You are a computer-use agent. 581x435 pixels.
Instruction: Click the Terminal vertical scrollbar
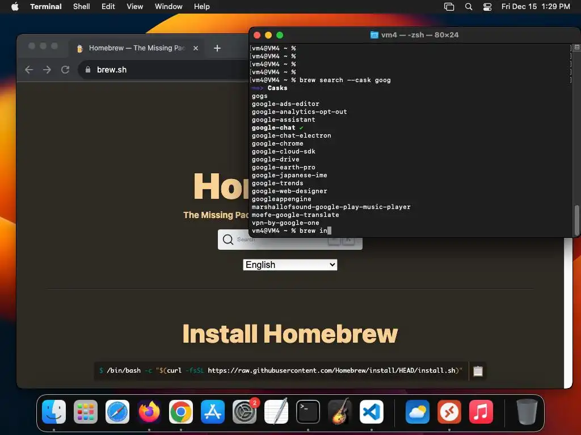(576, 220)
